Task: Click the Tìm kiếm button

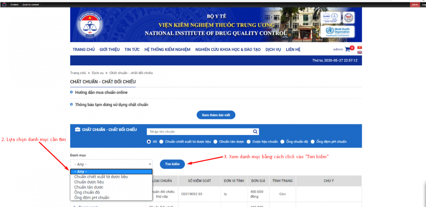Action: point(172,164)
